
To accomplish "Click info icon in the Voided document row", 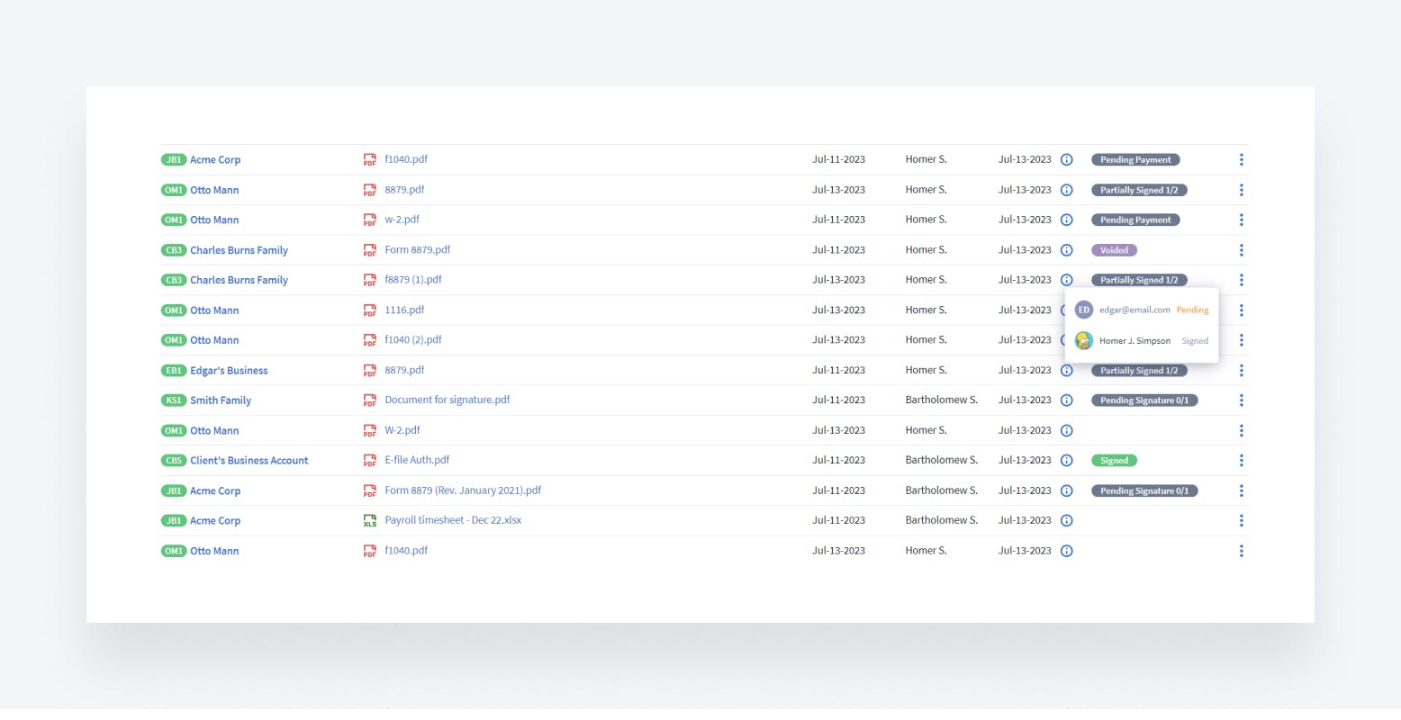I will click(x=1066, y=250).
